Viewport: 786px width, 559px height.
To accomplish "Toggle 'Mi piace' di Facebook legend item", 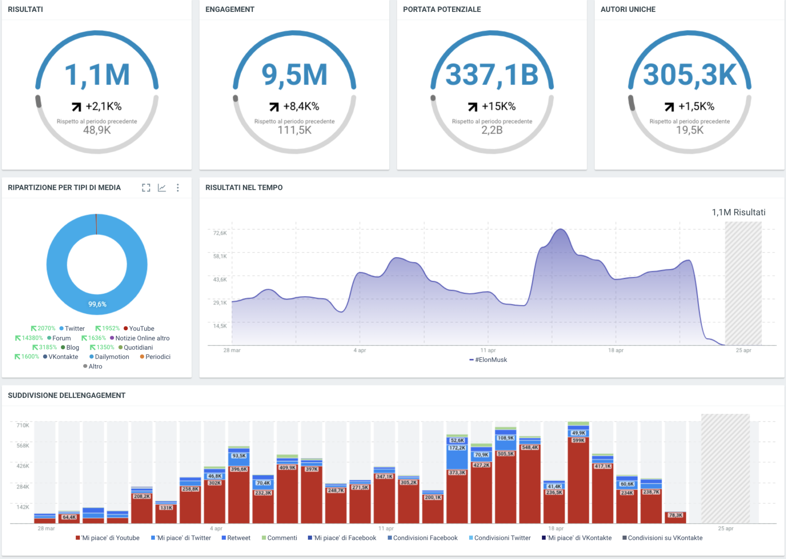I will click(342, 538).
